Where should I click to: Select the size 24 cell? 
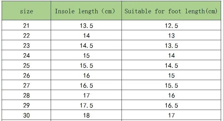(x=26, y=56)
